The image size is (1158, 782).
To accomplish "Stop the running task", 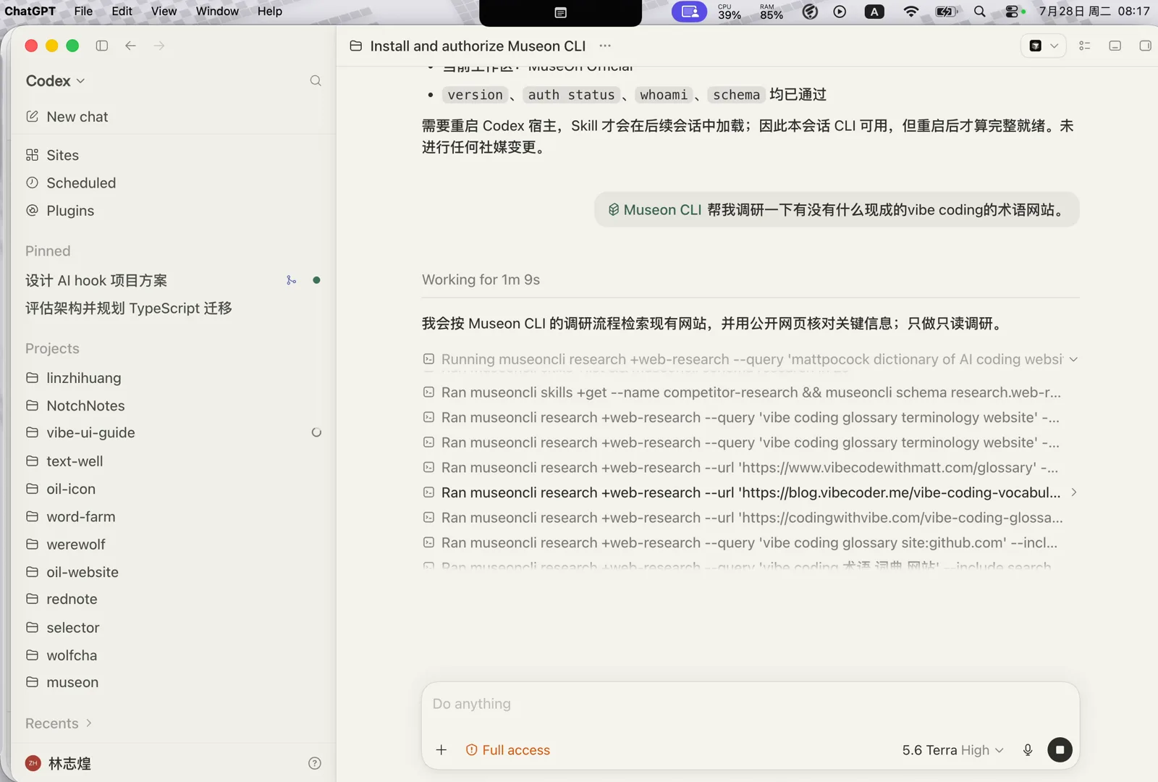I will pyautogui.click(x=1060, y=750).
